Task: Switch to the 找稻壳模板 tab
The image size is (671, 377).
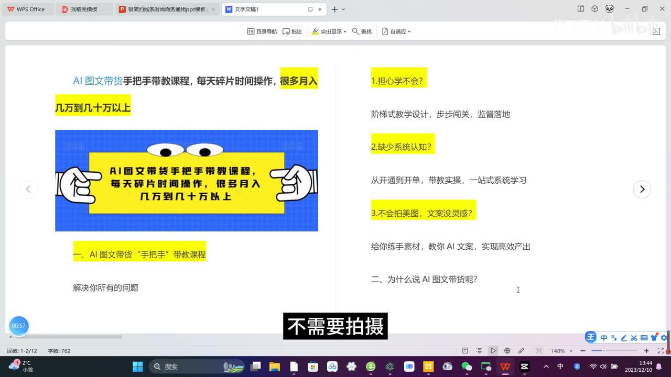Action: (x=84, y=9)
